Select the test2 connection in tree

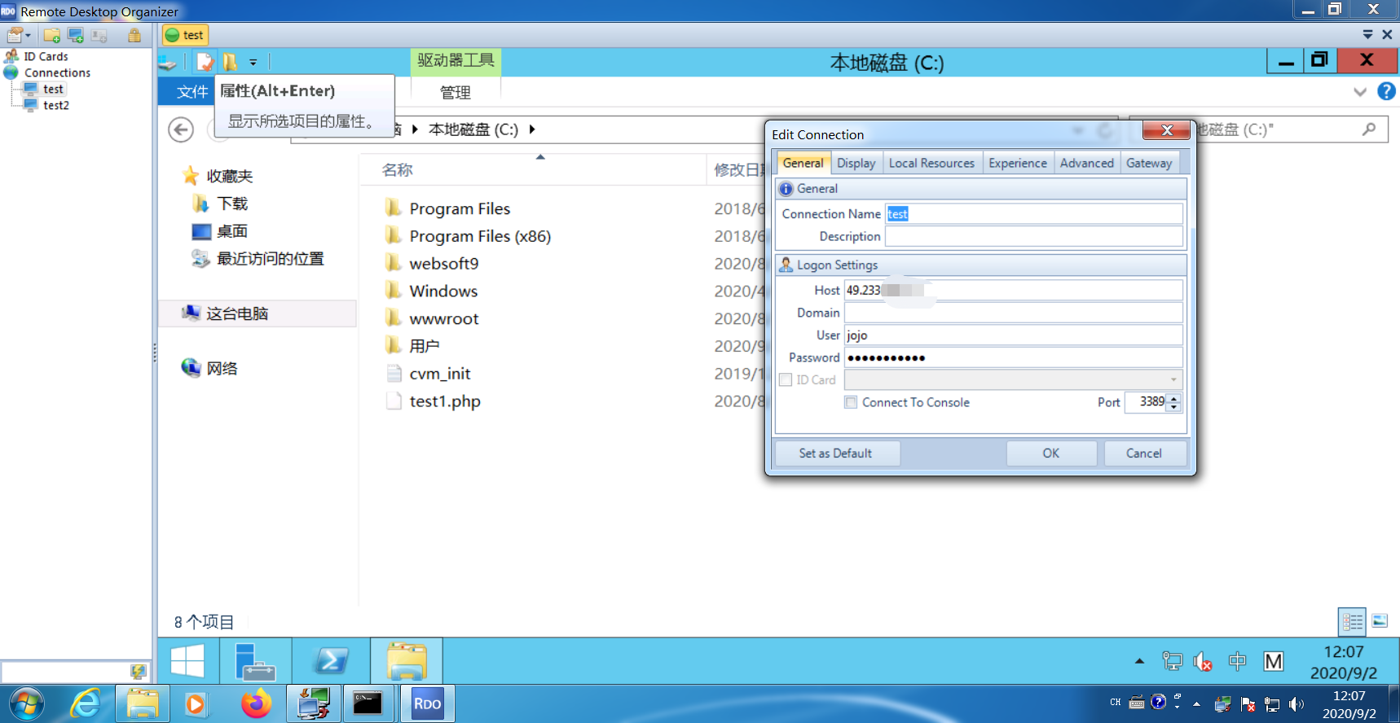tap(55, 105)
